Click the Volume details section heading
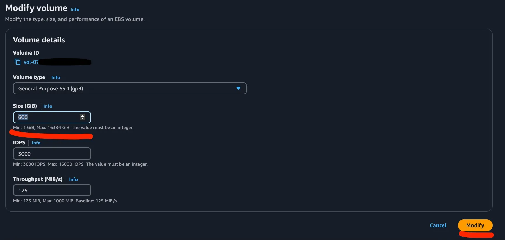 [x=39, y=40]
